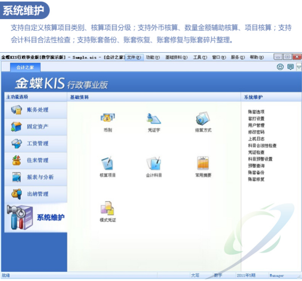Click the 主功能选项 panel header
The width and height of the screenshot is (302, 281).
pyautogui.click(x=17, y=97)
